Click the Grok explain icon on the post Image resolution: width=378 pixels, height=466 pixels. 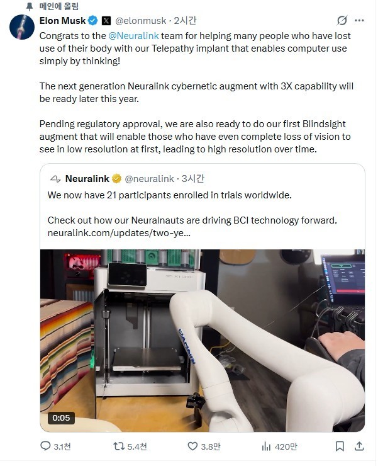[x=342, y=21]
